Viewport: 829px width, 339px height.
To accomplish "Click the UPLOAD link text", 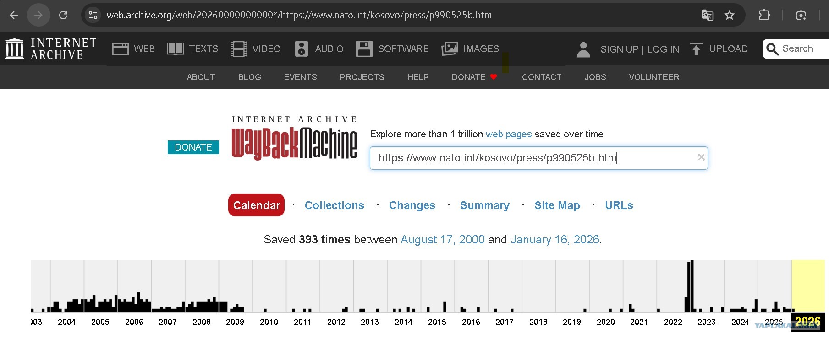I will click(x=728, y=49).
